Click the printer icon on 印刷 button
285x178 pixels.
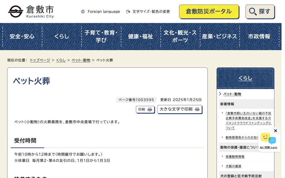[150, 109]
